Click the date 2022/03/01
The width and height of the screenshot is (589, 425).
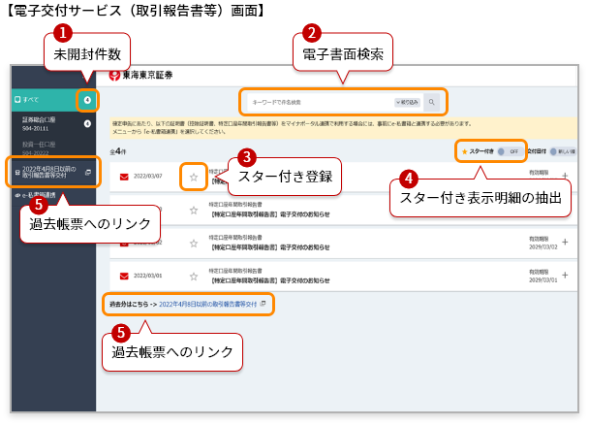pos(147,276)
